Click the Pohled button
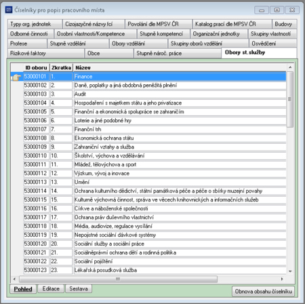 [x=23, y=289]
